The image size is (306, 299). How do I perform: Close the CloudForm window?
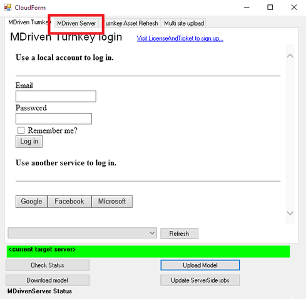(x=294, y=7)
